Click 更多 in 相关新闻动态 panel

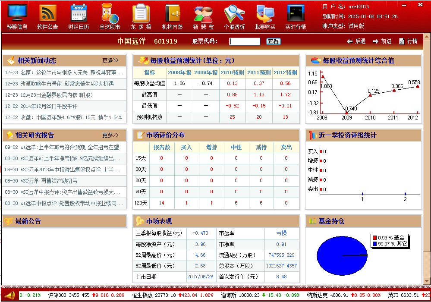click(x=110, y=60)
